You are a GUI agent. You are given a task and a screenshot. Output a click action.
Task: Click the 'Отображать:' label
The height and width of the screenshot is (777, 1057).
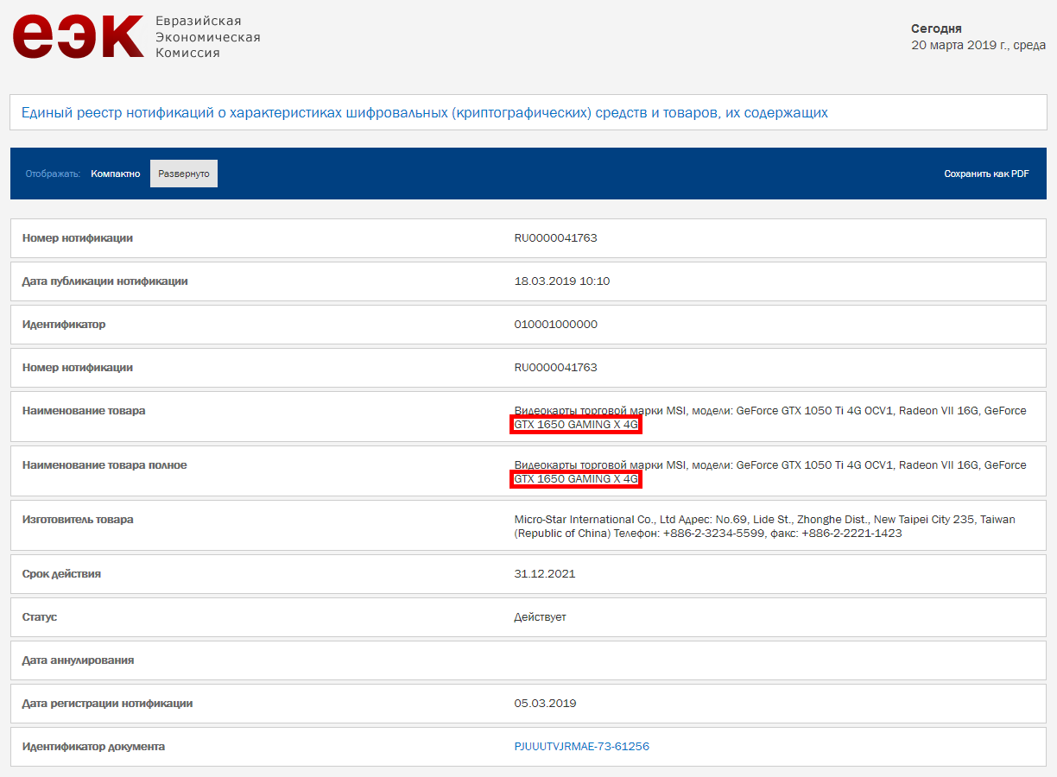(53, 174)
